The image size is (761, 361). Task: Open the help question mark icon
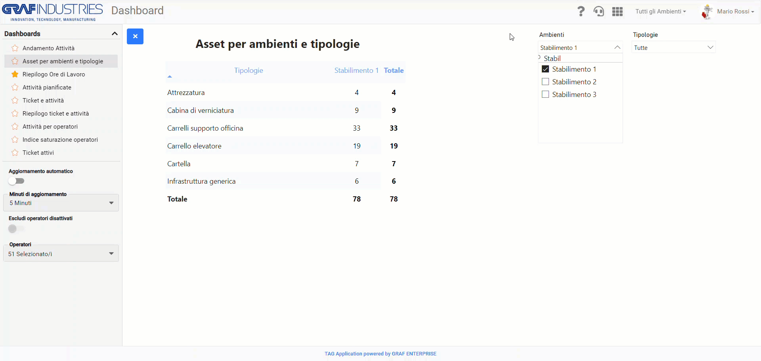(581, 11)
